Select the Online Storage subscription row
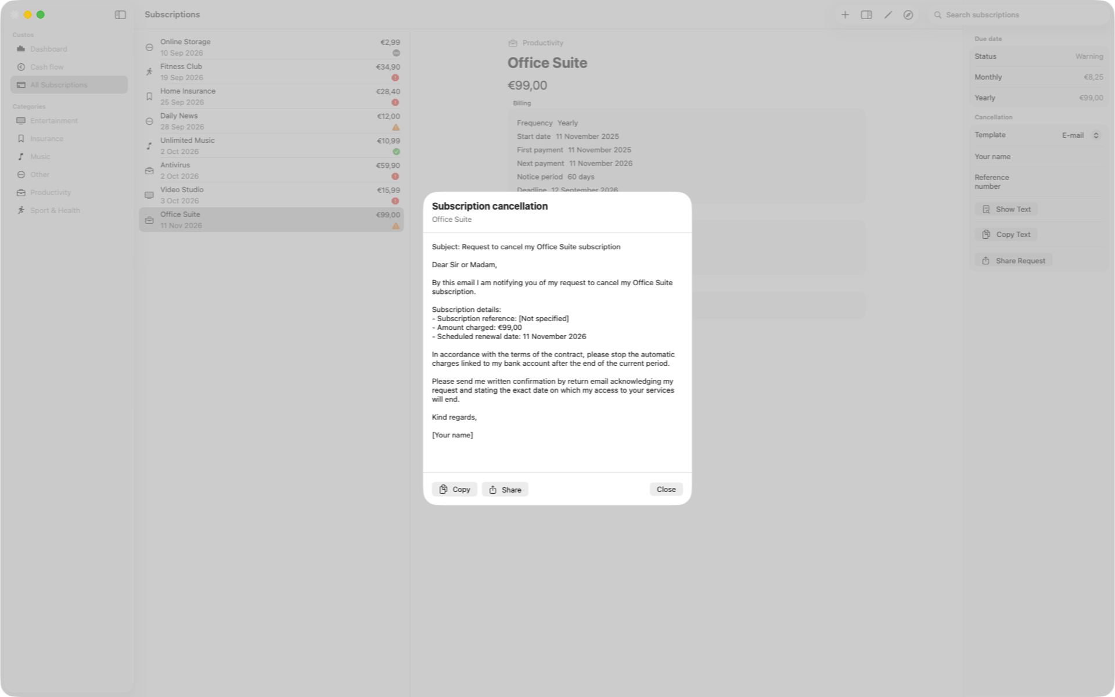Image resolution: width=1115 pixels, height=697 pixels. pos(271,47)
